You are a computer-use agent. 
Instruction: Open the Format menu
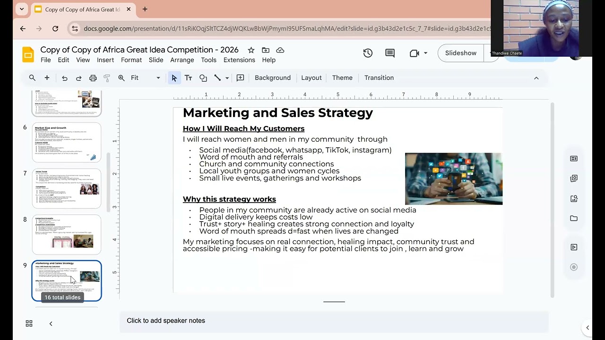pos(131,60)
